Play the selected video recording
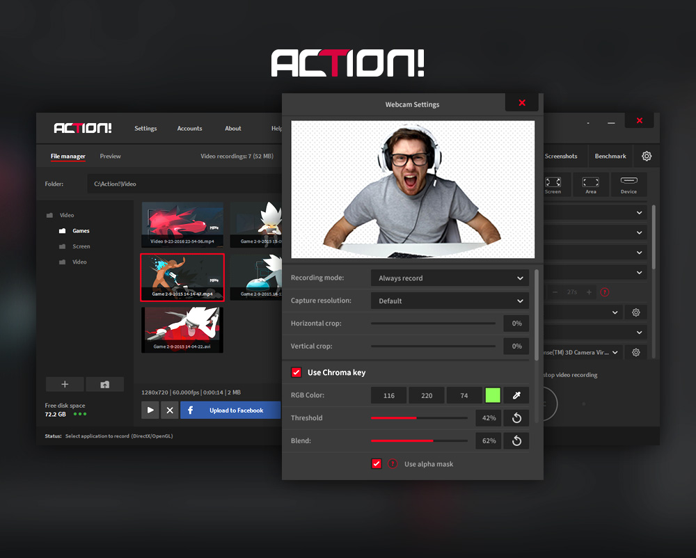Viewport: 696px width, 558px height. pos(150,410)
